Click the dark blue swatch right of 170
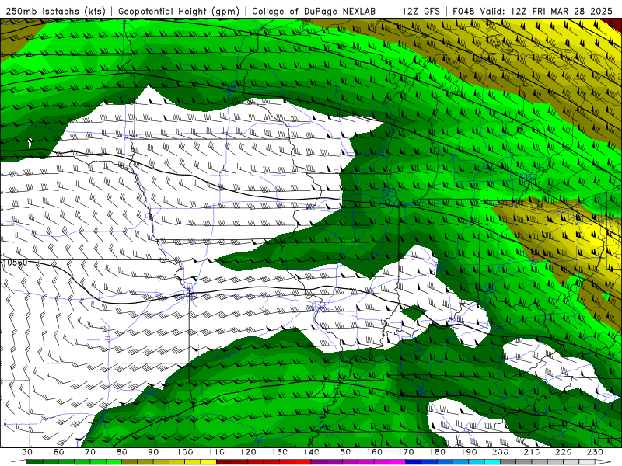This screenshot has height=466, width=622. click(x=414, y=461)
